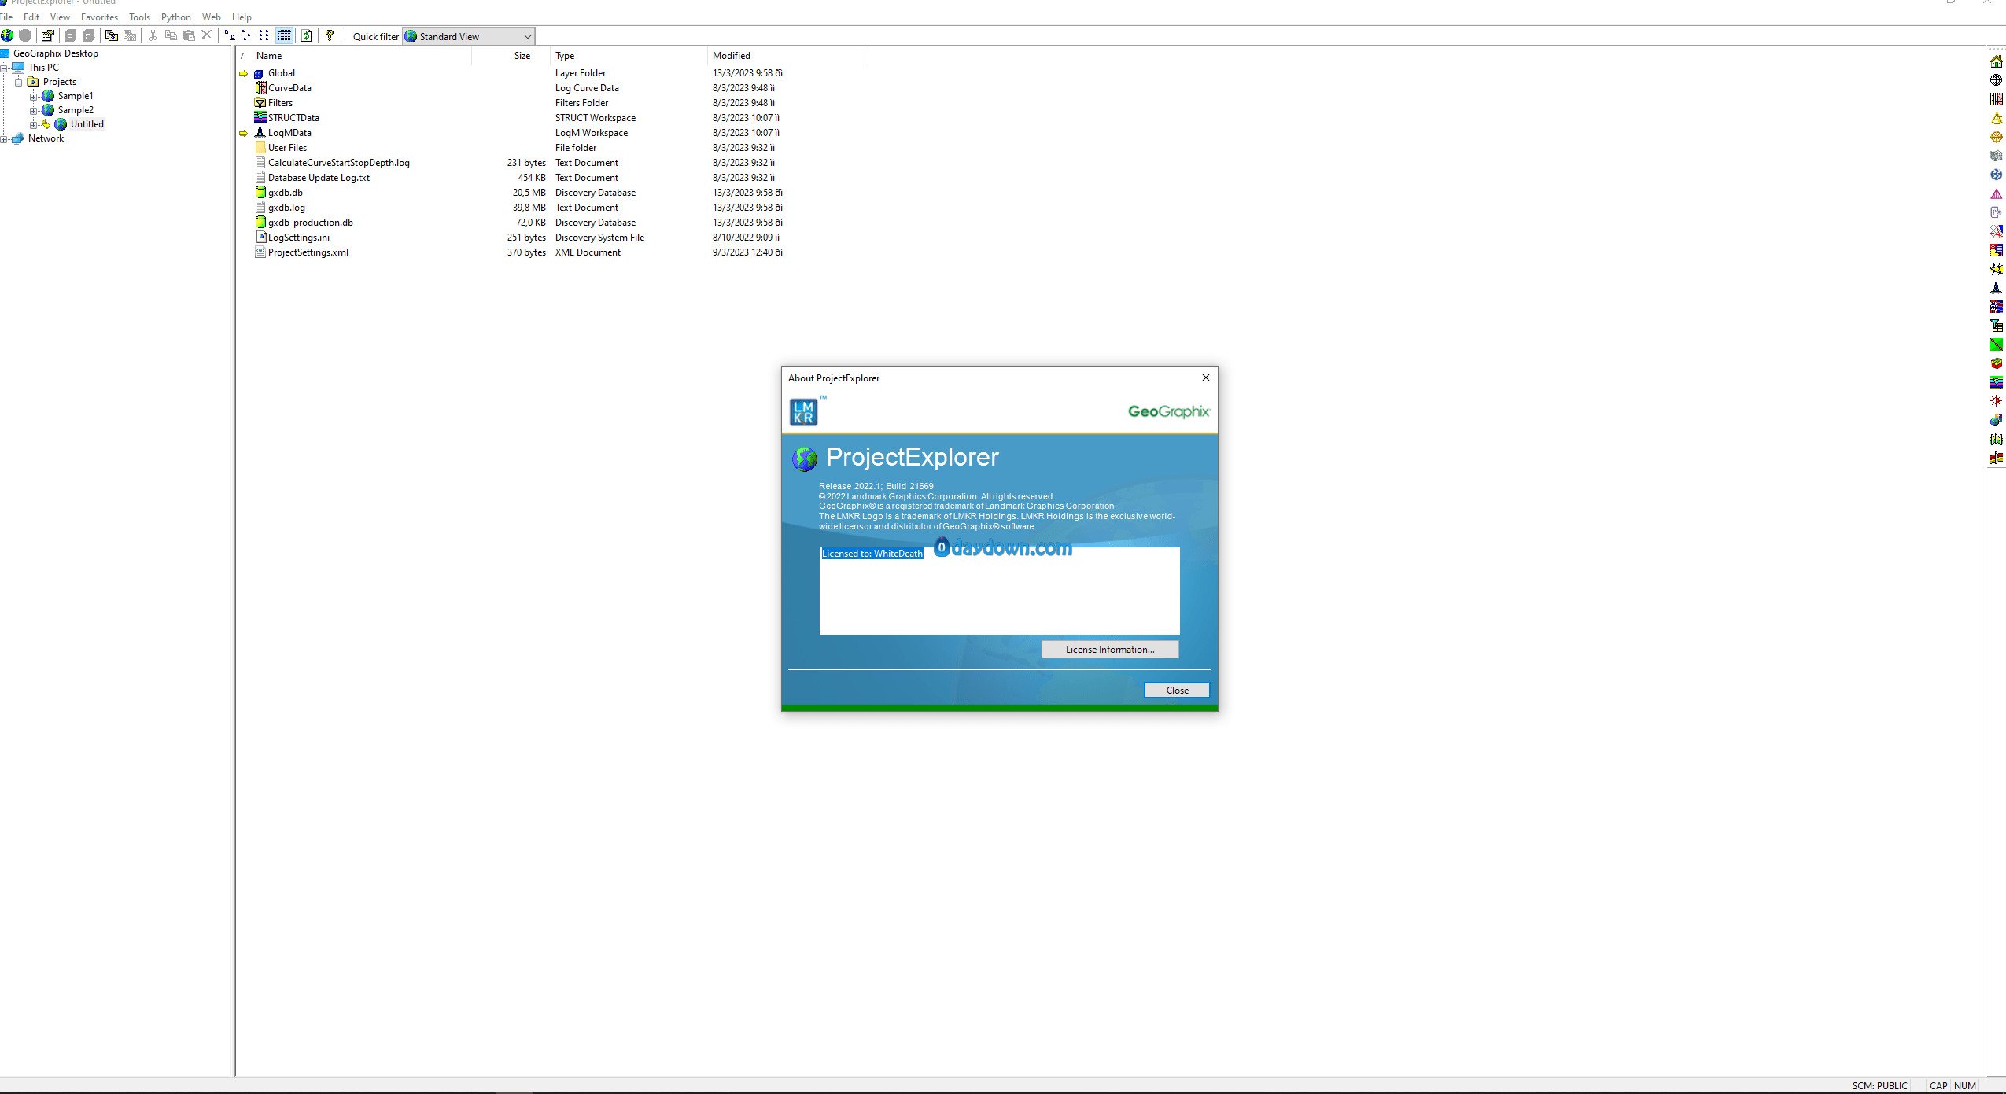
Task: Click the Delete X toolbar icon
Action: pos(207,35)
